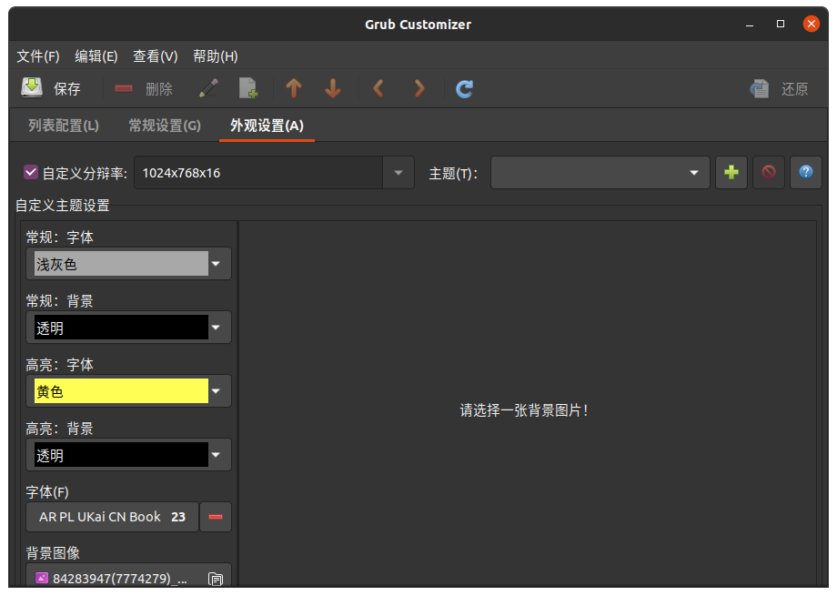The height and width of the screenshot is (596, 837).
Task: Expand 常规: 字体 color dropdown arrow
Action: click(216, 263)
